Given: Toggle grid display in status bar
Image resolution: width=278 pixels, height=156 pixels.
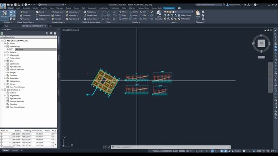Looking at the screenshot, I should point(187,151).
